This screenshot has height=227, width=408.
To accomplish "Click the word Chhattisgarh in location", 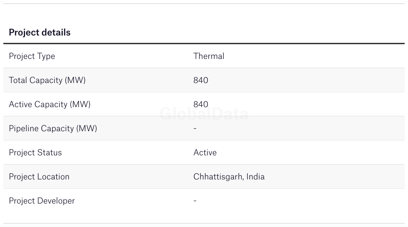I will coord(218,177).
